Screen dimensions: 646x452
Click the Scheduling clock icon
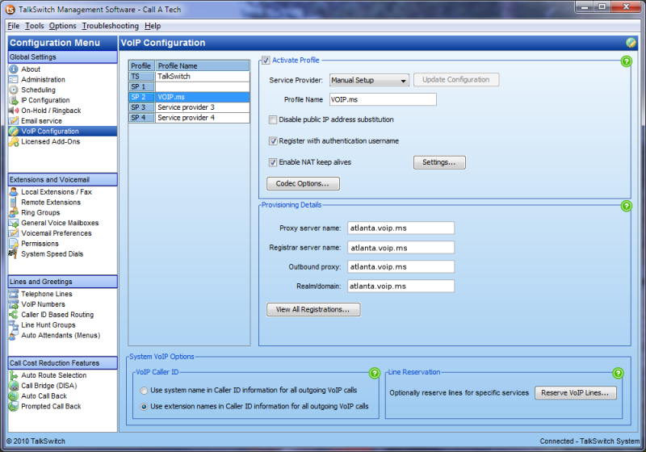tap(14, 90)
